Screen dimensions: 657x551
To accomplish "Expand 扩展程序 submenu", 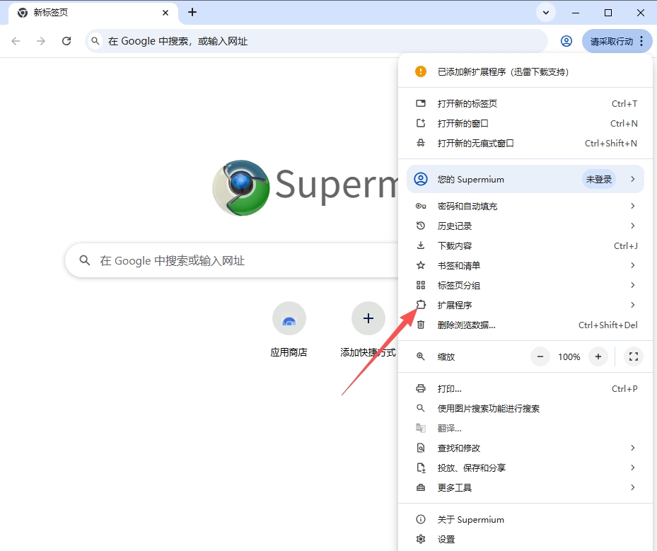I will click(525, 305).
